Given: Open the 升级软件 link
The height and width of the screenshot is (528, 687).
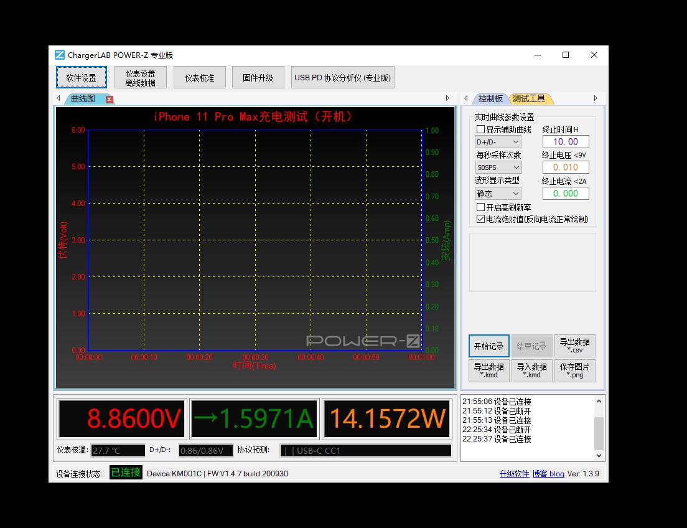Looking at the screenshot, I should pos(514,474).
